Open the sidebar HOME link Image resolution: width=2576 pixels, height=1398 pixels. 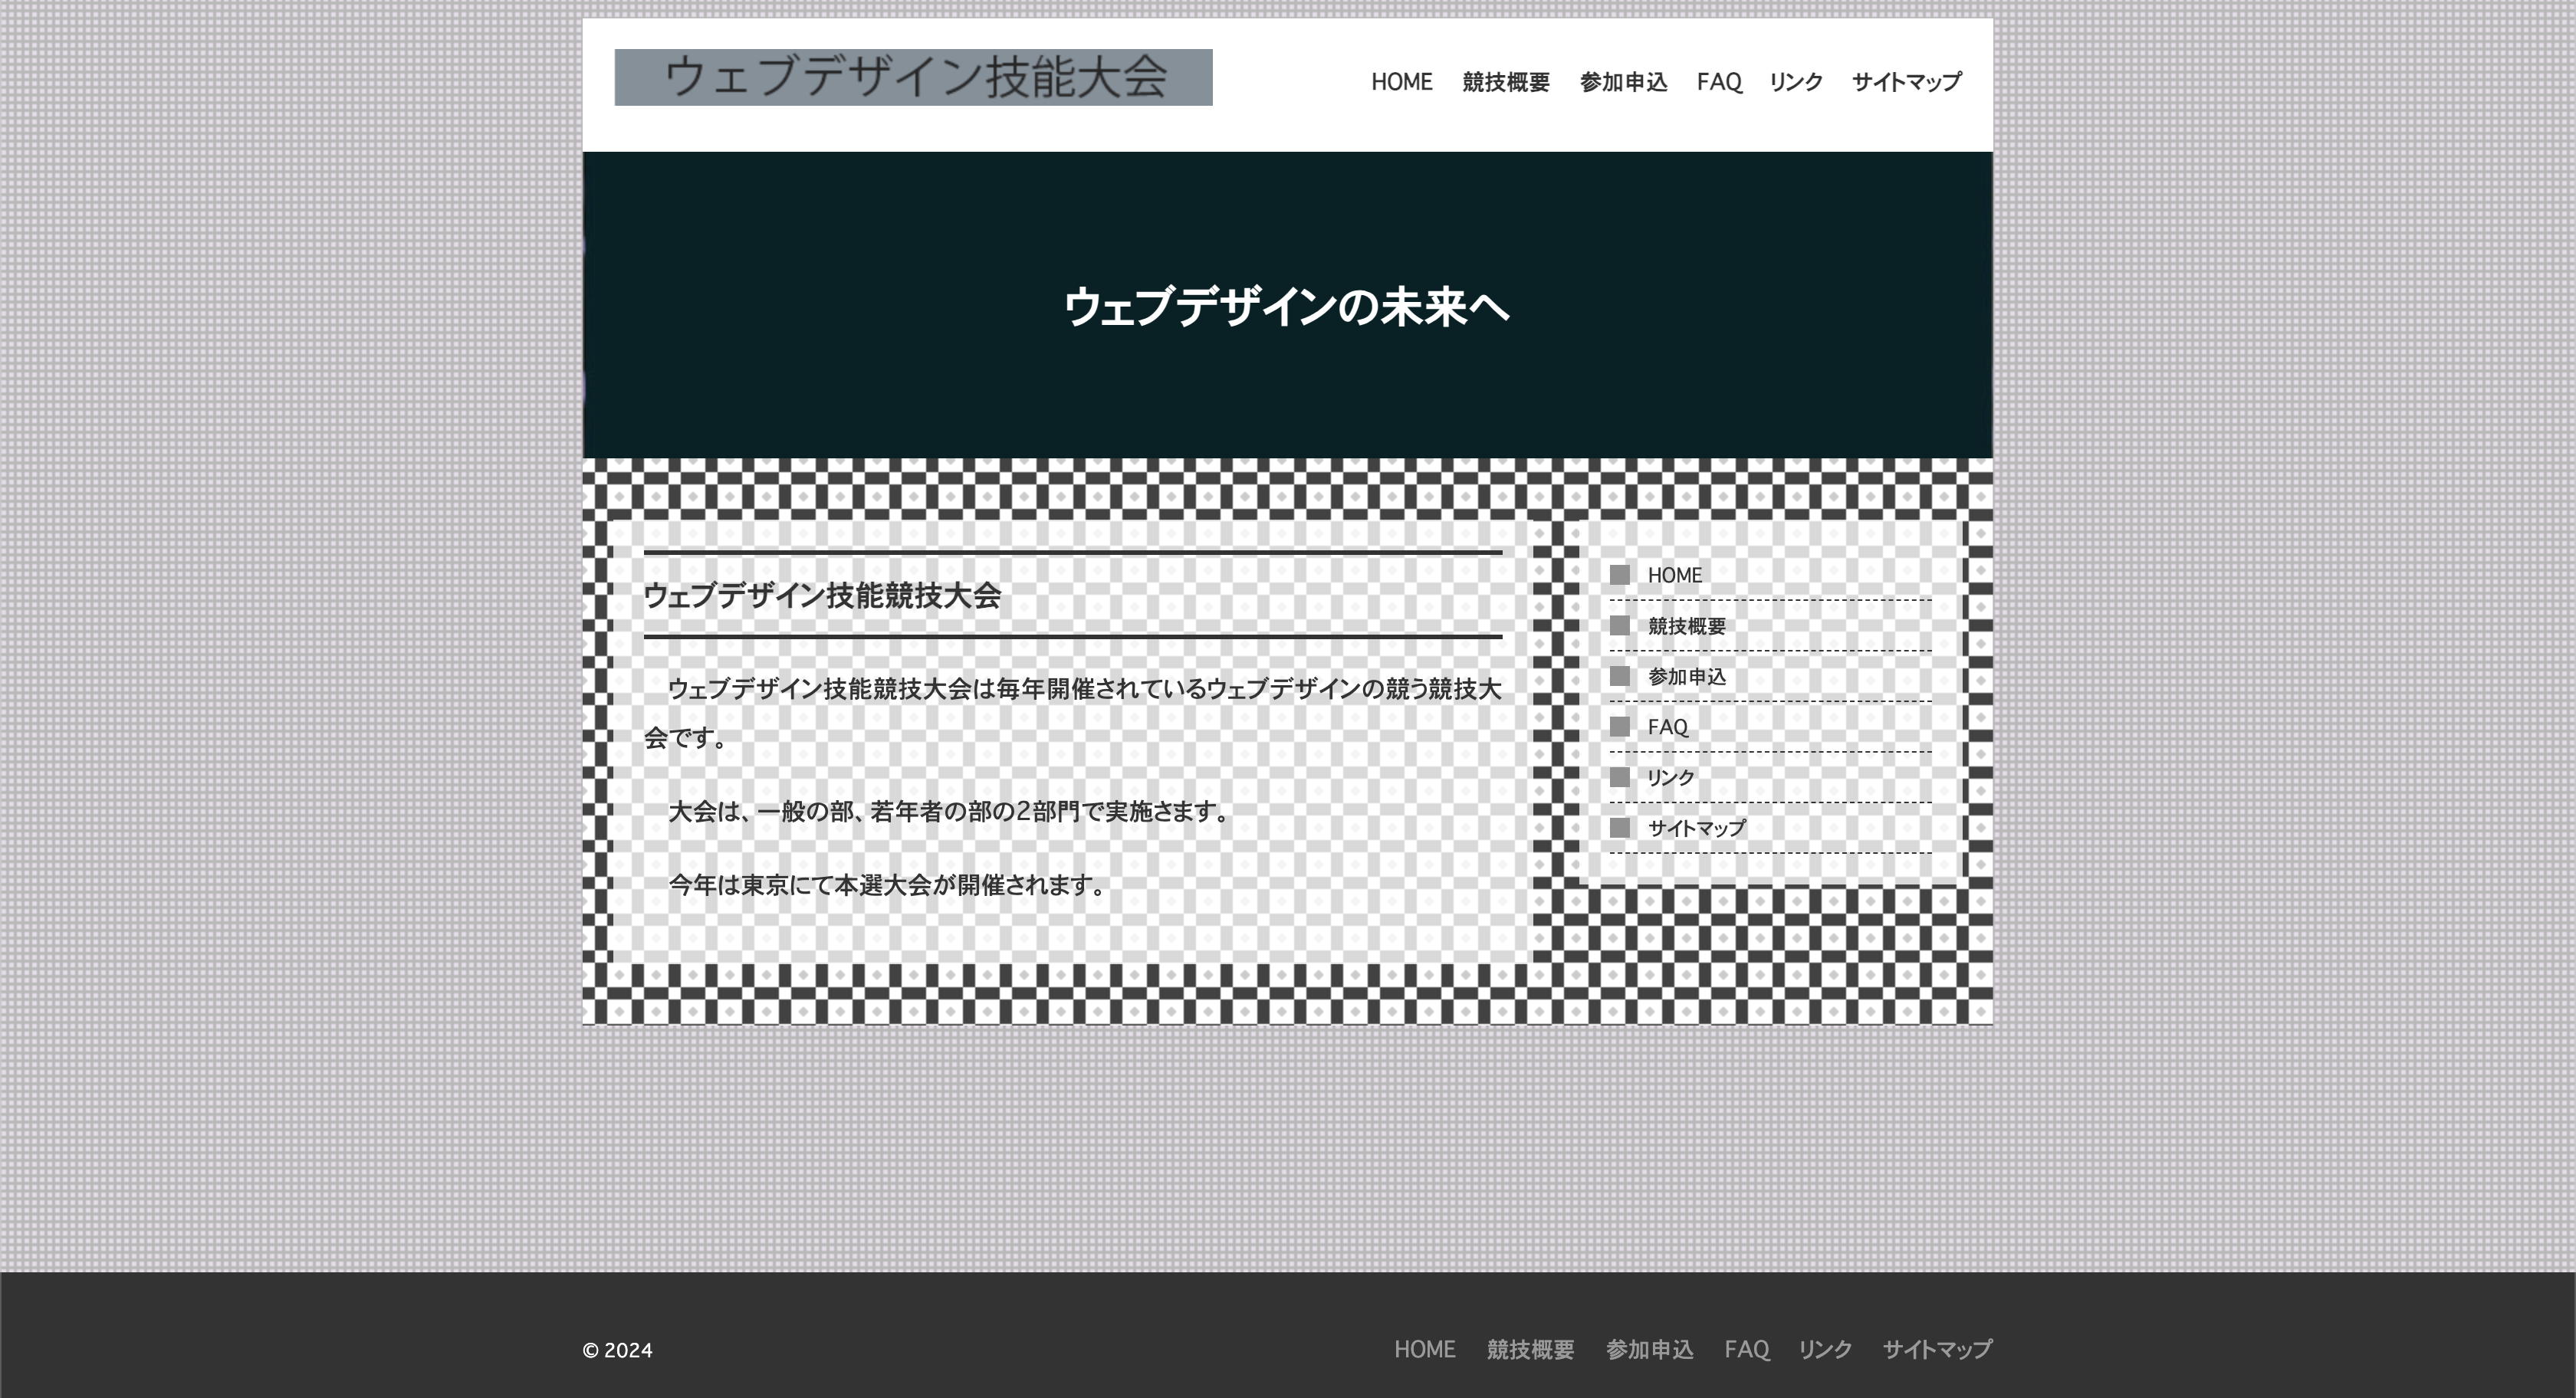1675,575
